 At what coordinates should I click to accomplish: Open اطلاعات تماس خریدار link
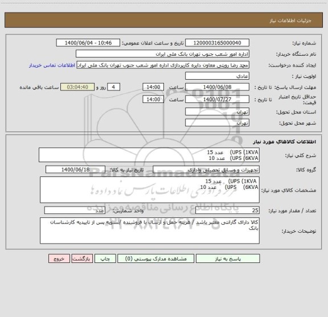(x=52, y=65)
